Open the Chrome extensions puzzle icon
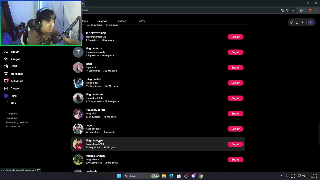The height and width of the screenshot is (180, 320). tap(301, 10)
